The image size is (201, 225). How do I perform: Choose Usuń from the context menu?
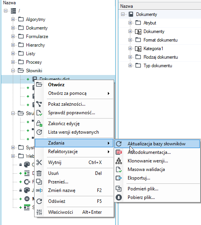click(74, 173)
